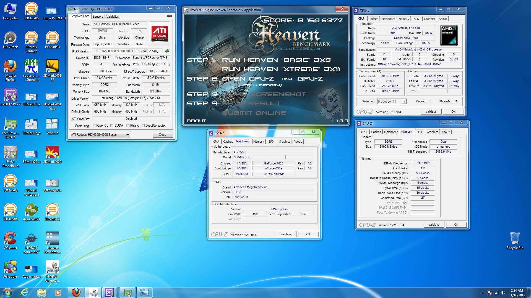Open 3DMark03 desktop shortcut
Viewport: 531px width, 298px height.
click(x=10, y=183)
